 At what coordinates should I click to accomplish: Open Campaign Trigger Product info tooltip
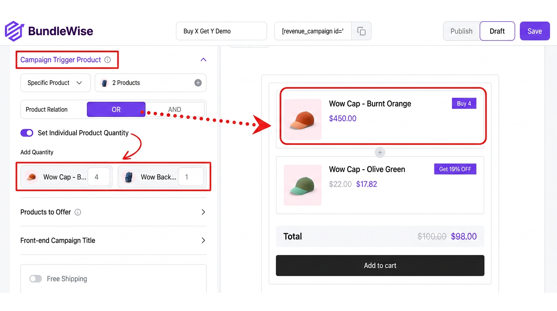(107, 60)
